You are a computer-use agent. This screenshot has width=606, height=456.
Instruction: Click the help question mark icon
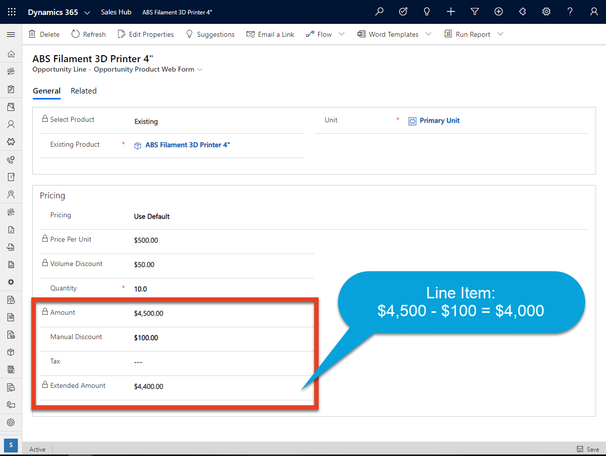pos(570,11)
